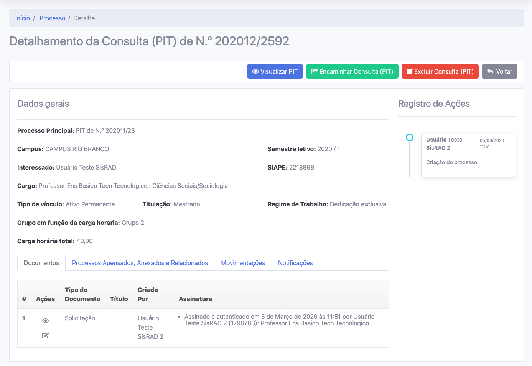Viewport: 532px width, 366px height.
Task: Click the back-arrow icon on the Voltar button
Action: click(490, 72)
